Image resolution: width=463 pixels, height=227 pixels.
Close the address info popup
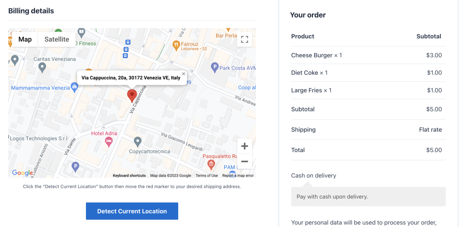coord(184,74)
